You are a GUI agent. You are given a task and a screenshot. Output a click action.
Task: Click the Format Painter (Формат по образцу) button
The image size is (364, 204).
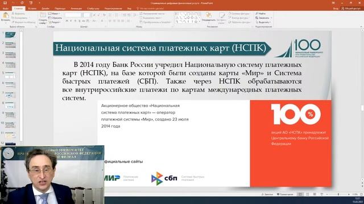click(x=23, y=22)
